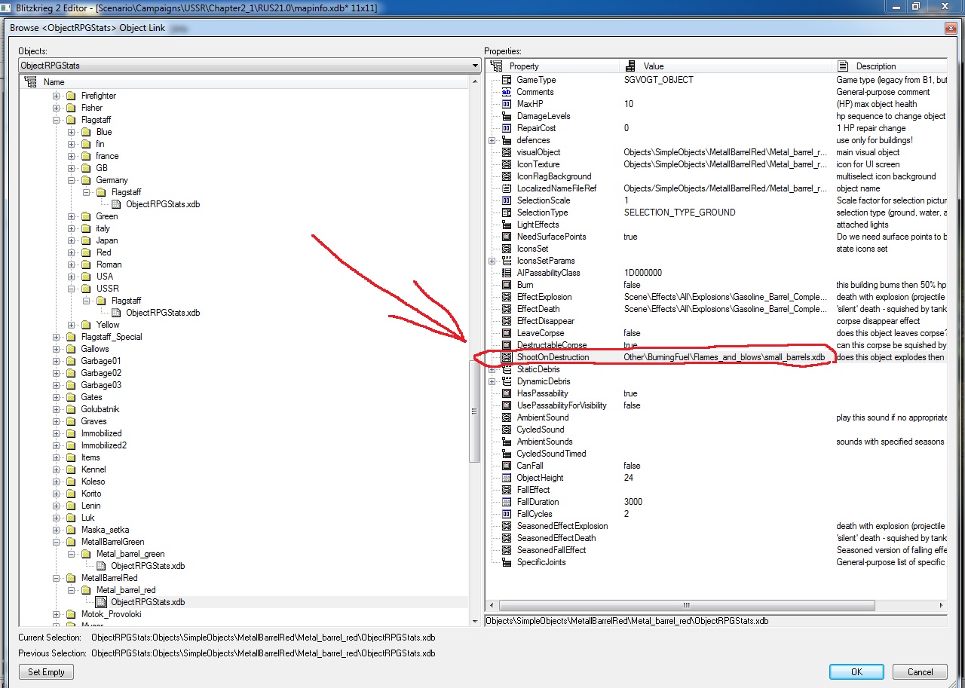Viewport: 965px width, 688px height.
Task: Collapse the MetallBarrelRed folder
Action: click(56, 578)
